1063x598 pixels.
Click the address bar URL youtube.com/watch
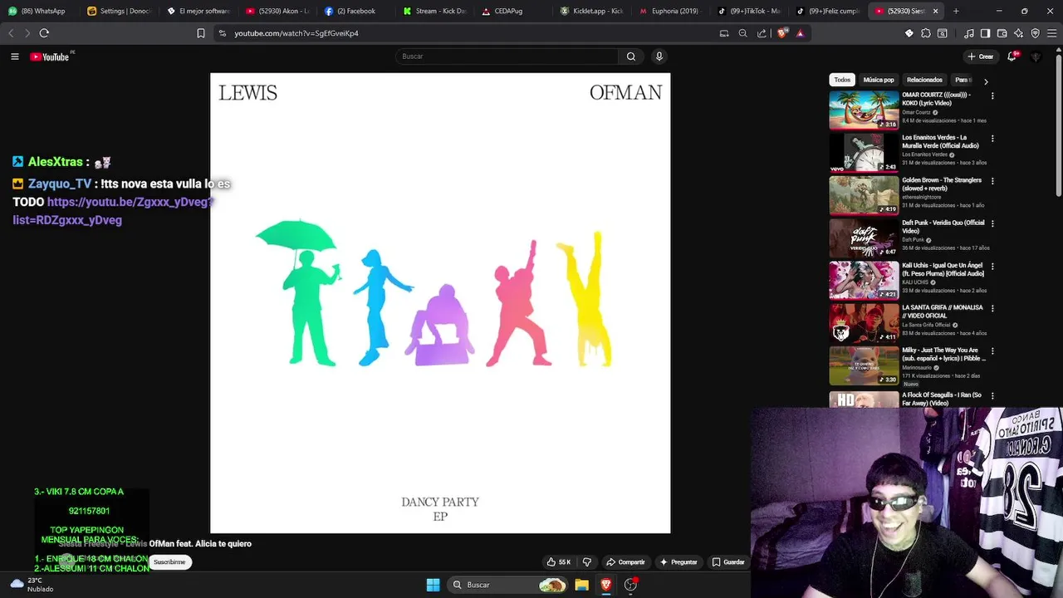pos(296,33)
